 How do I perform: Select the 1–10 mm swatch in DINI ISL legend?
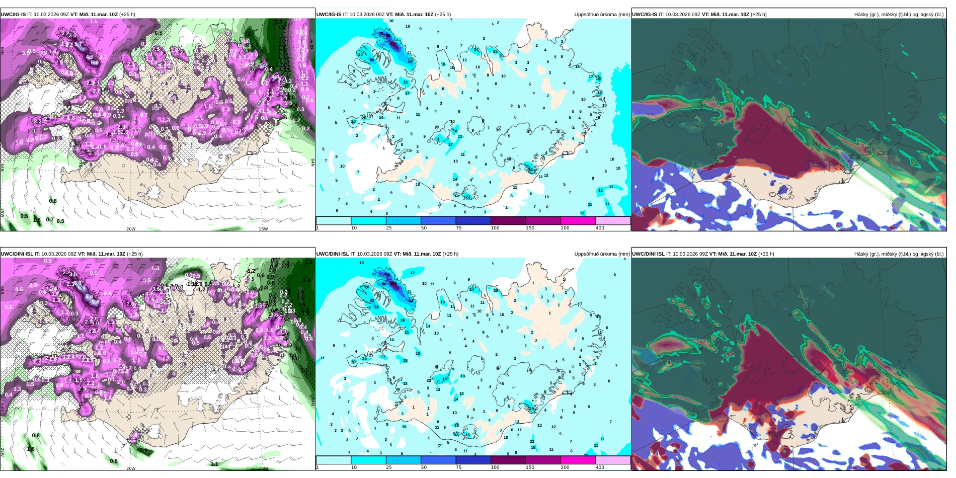click(x=334, y=460)
